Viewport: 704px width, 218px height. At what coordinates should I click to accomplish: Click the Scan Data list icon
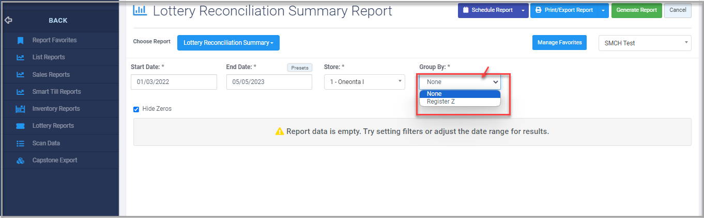[20, 143]
